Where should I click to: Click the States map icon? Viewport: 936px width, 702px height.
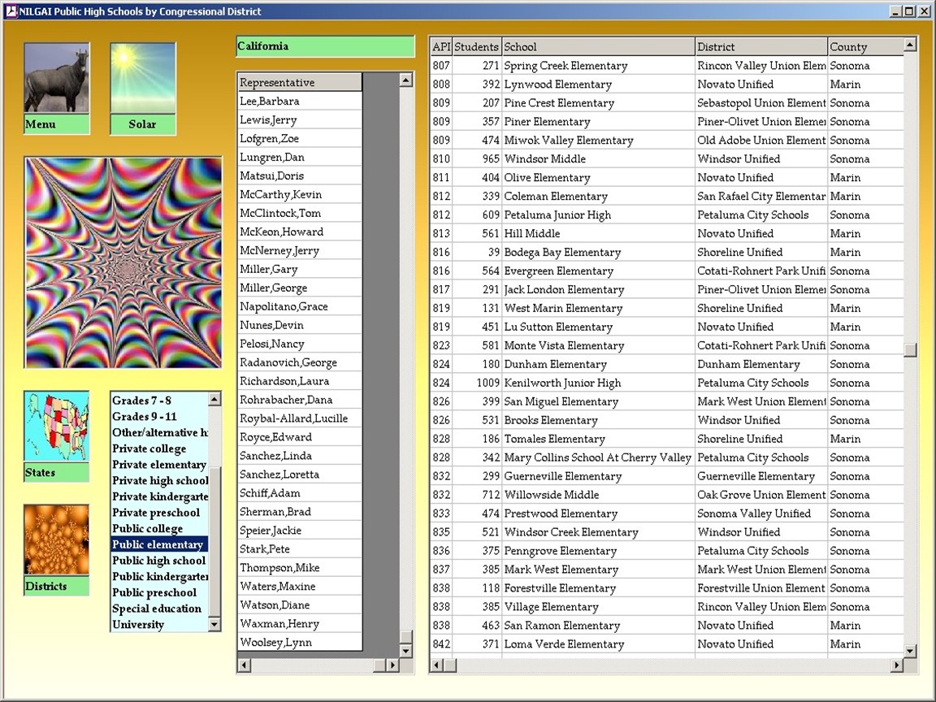tap(56, 426)
